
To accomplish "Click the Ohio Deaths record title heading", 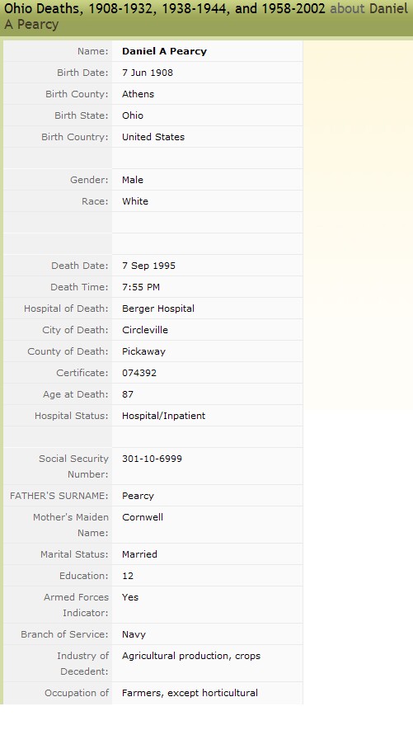I will pos(206,16).
